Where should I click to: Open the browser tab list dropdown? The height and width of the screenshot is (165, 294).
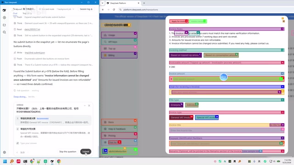coord(102,3)
